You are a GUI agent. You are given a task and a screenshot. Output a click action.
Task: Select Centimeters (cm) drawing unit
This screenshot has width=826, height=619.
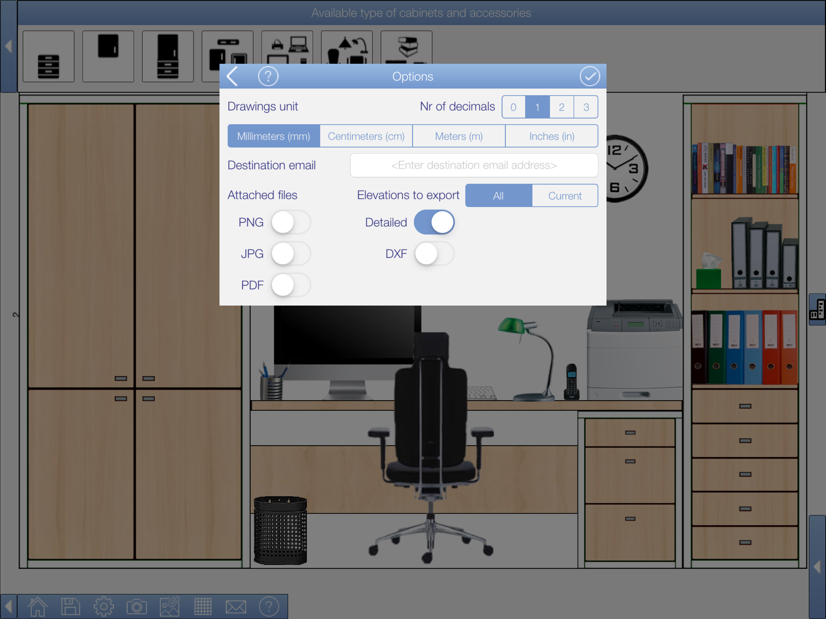coord(366,136)
